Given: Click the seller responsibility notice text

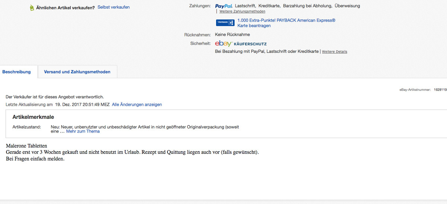Looking at the screenshot, I should (55, 97).
